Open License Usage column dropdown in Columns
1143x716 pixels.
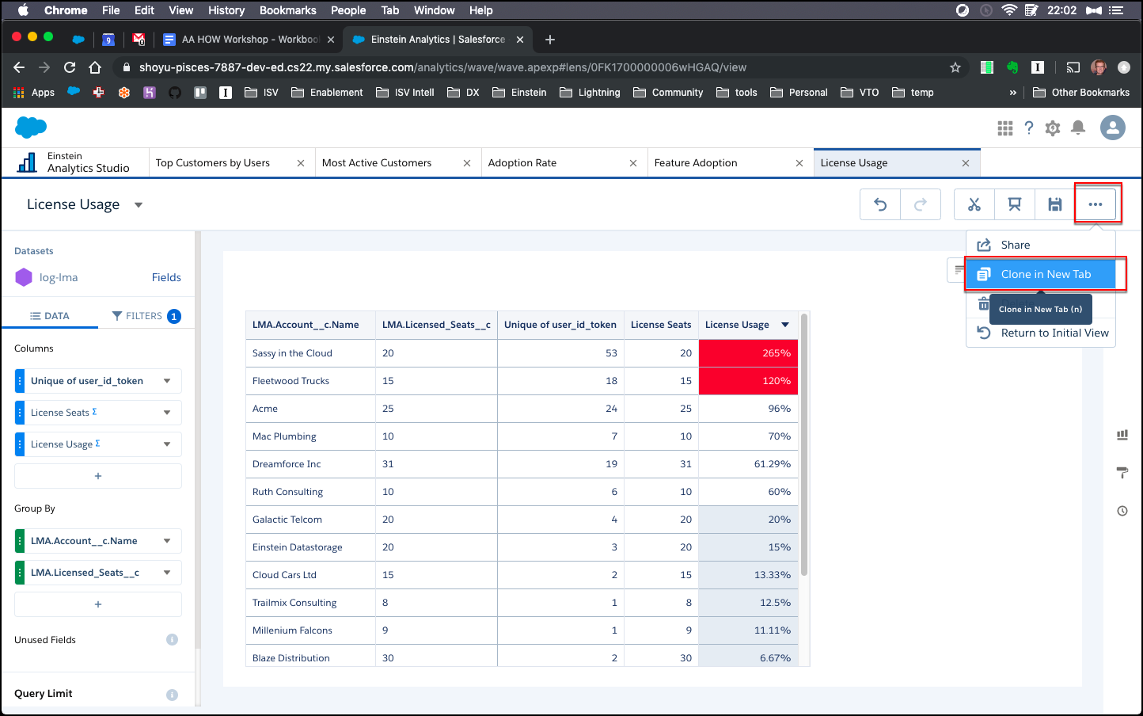[x=167, y=444]
